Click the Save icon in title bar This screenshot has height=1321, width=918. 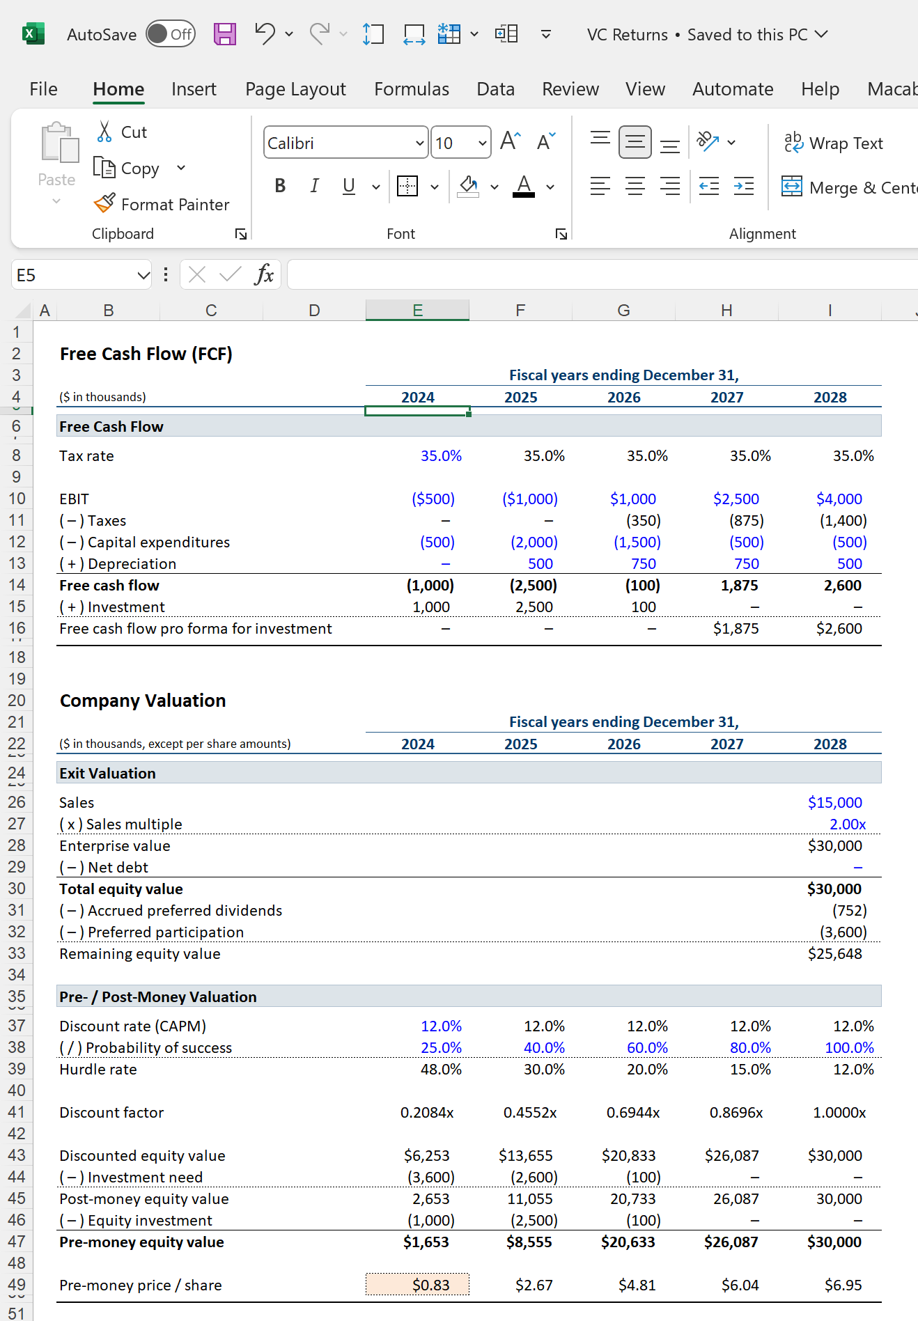pos(224,34)
